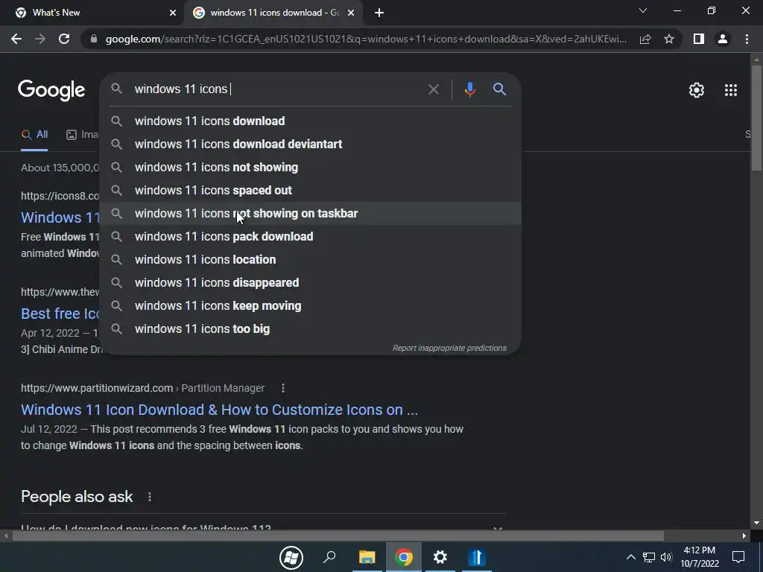
Task: Click Report inappropriate predictions link
Action: click(449, 349)
